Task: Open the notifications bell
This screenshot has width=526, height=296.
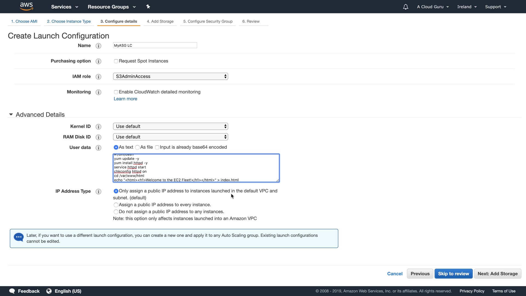Action: pyautogui.click(x=405, y=7)
